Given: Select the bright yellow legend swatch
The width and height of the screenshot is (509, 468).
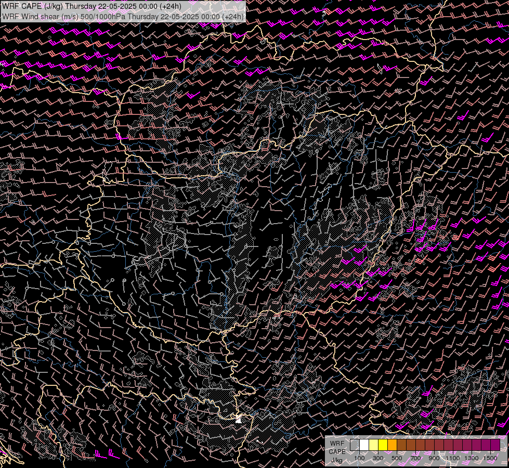Looking at the screenshot, I should pos(383,445).
